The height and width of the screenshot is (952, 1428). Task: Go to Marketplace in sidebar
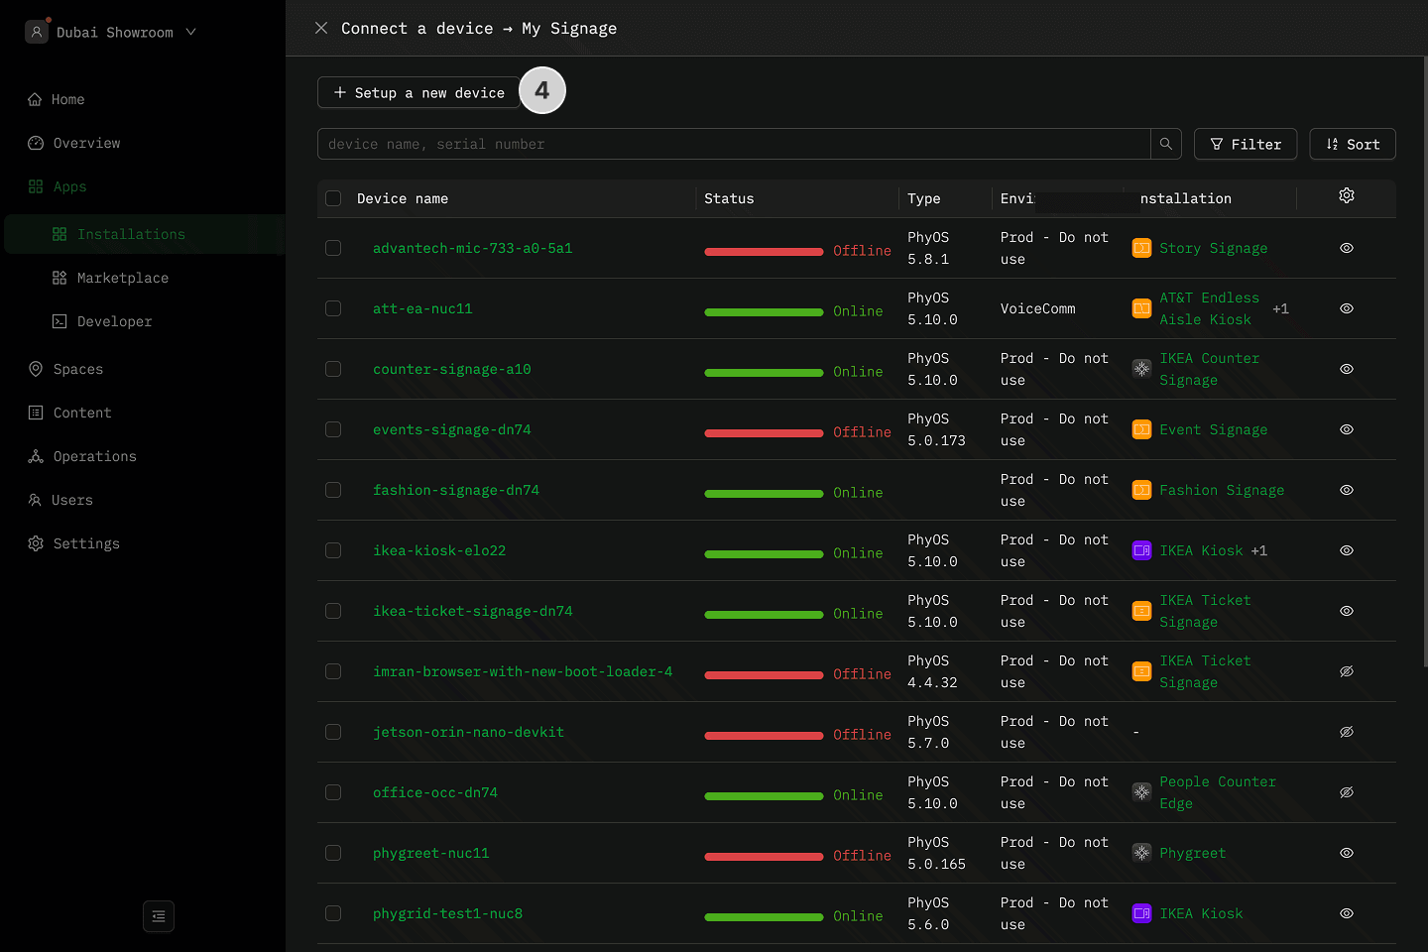pyautogui.click(x=122, y=278)
